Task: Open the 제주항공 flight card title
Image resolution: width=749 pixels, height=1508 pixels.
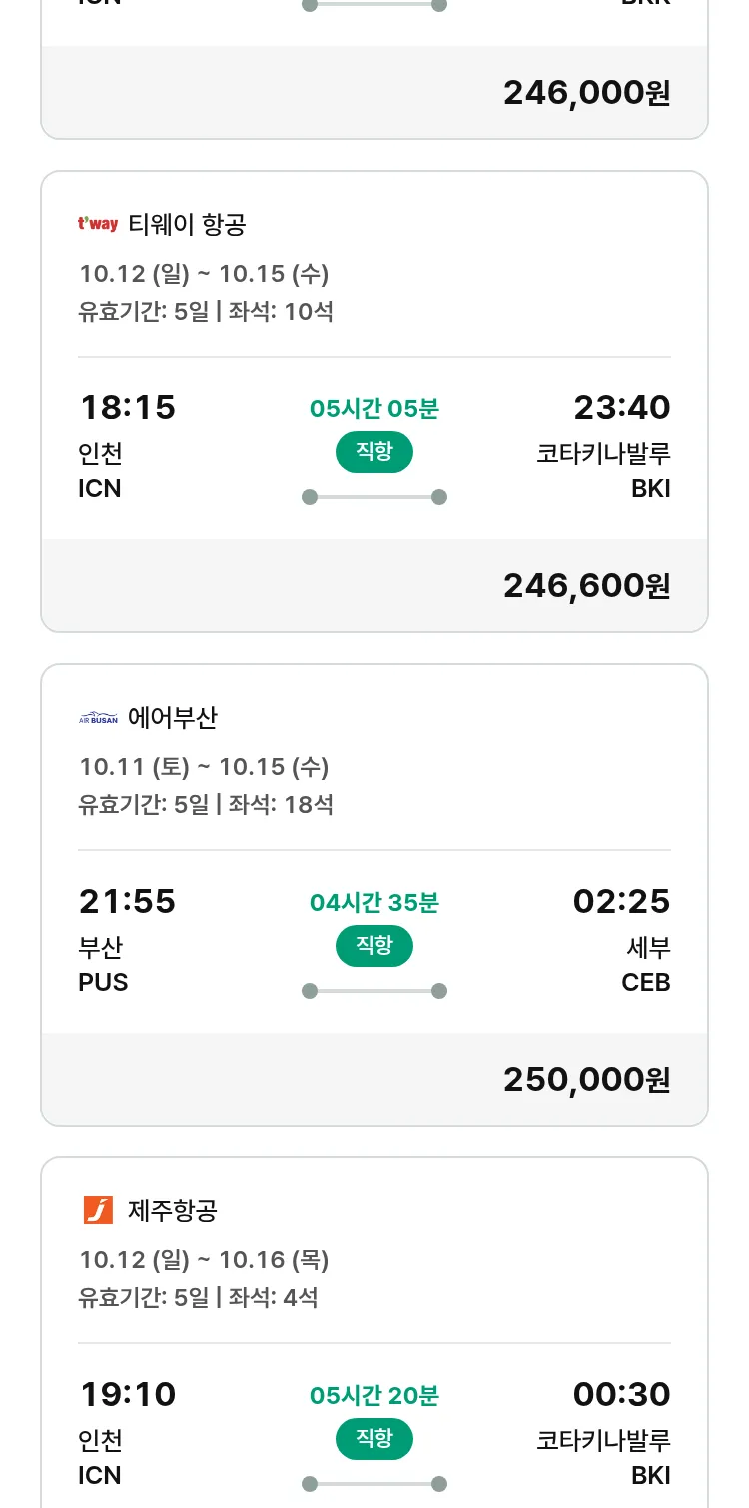Action: coord(173,1211)
